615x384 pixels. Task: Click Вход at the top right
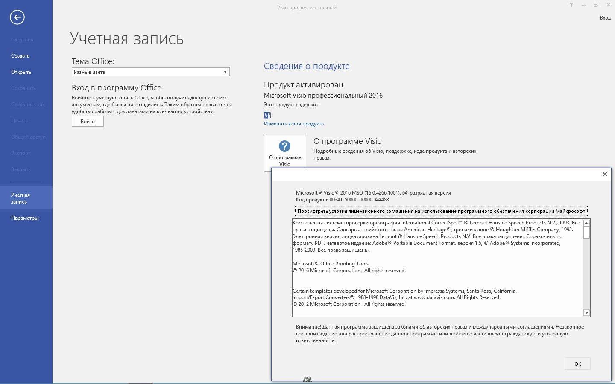[x=605, y=18]
